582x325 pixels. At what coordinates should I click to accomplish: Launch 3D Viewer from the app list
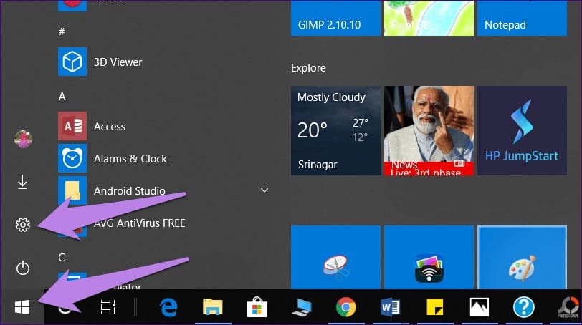click(x=100, y=62)
